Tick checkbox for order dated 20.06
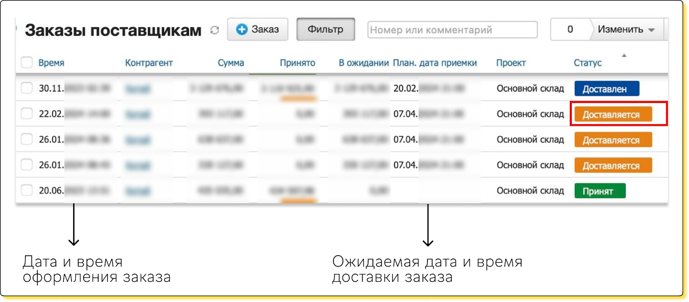 tap(27, 190)
